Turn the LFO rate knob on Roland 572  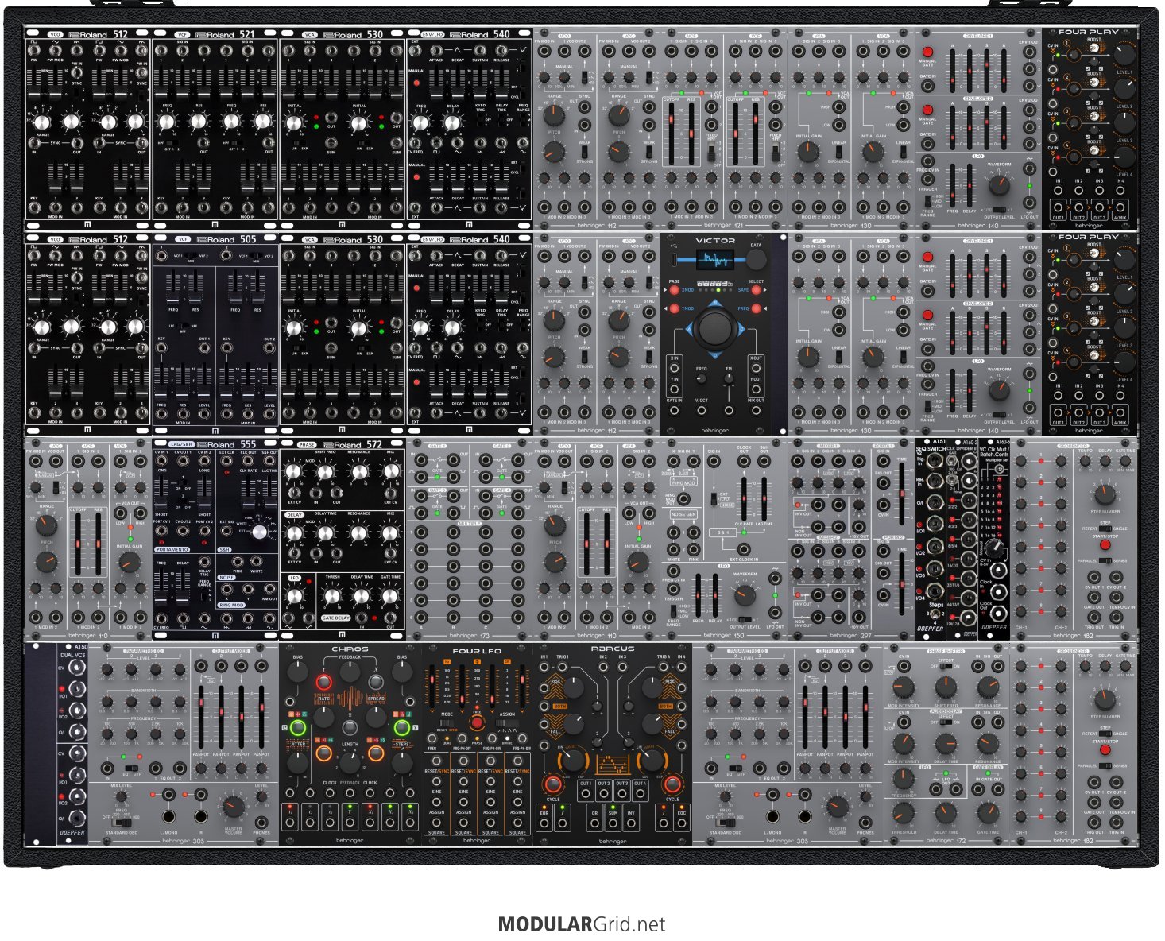(x=296, y=594)
